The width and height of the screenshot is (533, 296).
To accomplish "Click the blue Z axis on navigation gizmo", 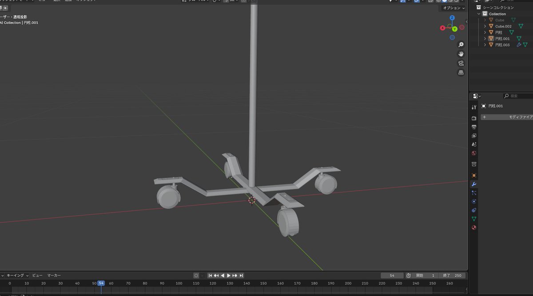I will (452, 18).
